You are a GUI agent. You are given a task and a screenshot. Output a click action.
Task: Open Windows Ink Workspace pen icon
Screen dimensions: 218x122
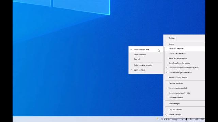197,119
